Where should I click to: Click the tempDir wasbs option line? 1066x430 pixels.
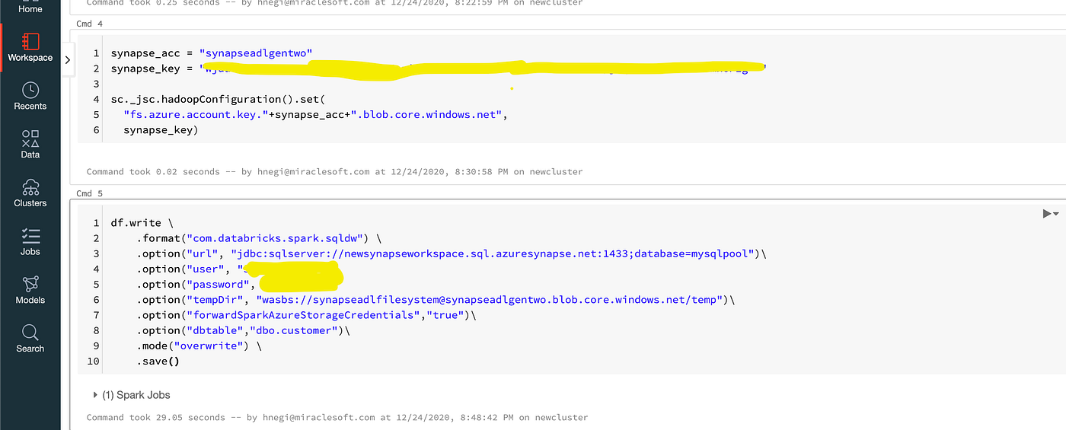pyautogui.click(x=435, y=300)
